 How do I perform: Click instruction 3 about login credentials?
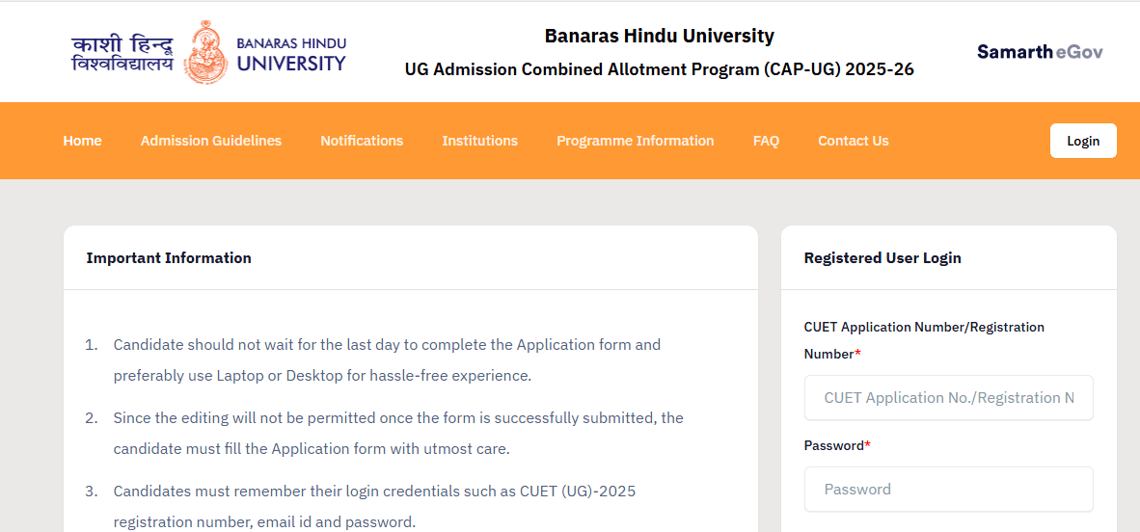(x=374, y=507)
